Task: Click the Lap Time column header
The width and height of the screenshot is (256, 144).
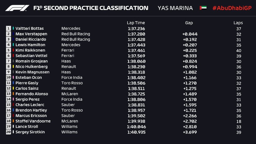Action: pyautogui.click(x=136, y=23)
